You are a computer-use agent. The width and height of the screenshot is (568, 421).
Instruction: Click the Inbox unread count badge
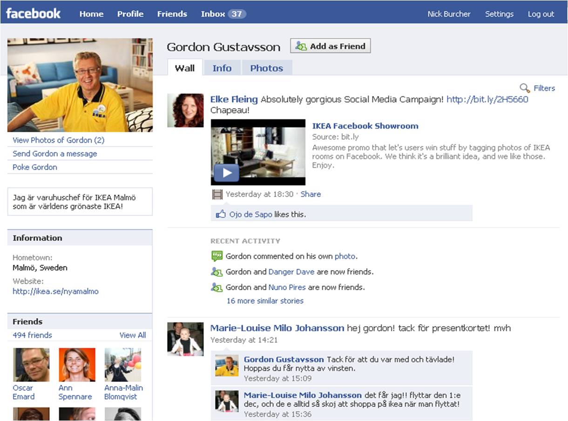pyautogui.click(x=237, y=14)
